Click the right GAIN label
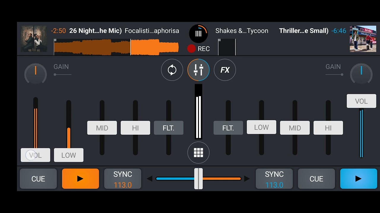This screenshot has height=213, width=380. (333, 67)
